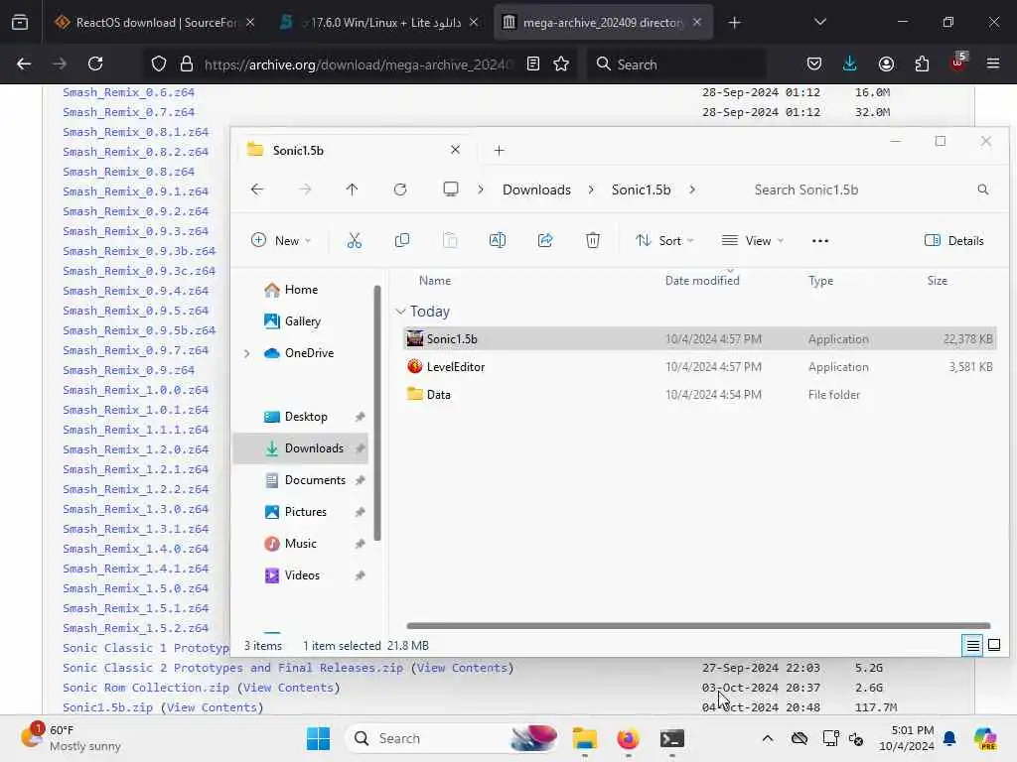Switch to the 17.6.0 Win/Linux + Lite tab
This screenshot has width=1017, height=762.
[x=380, y=22]
